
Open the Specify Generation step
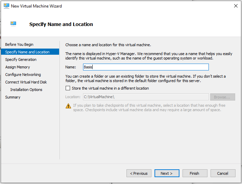21,60
